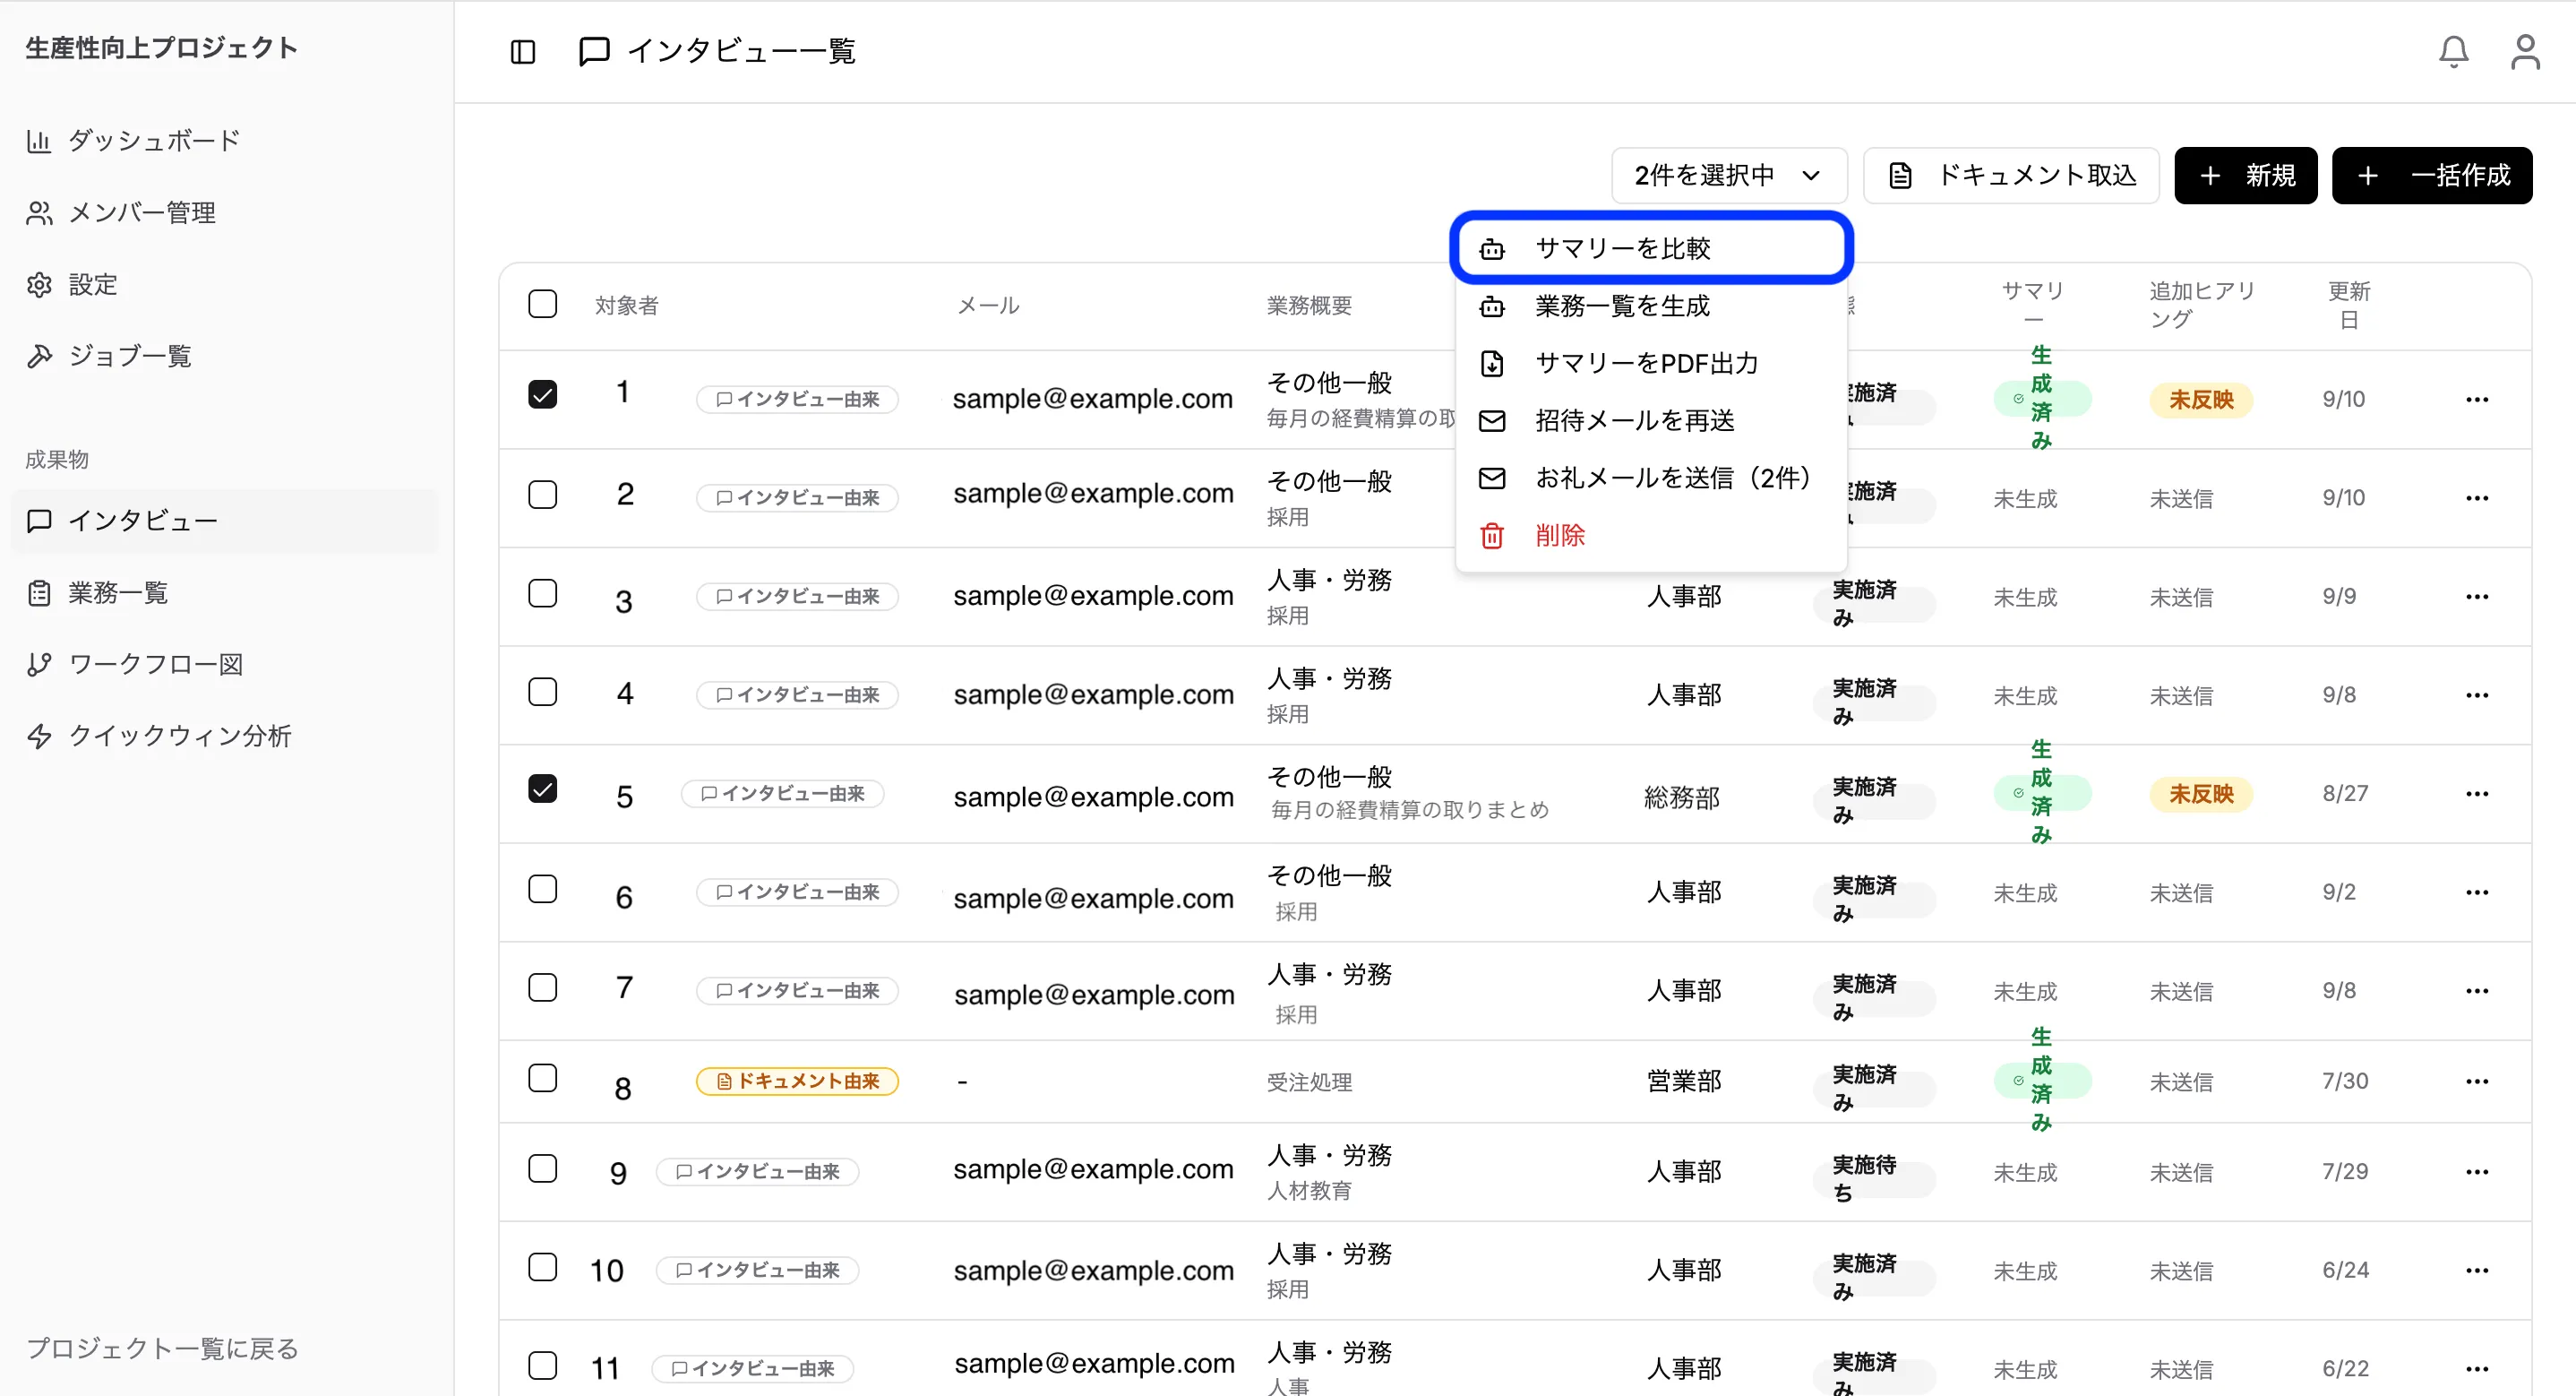Choose サマリーをPDF出力 from menu
Image resolution: width=2576 pixels, height=1396 pixels.
[x=1651, y=363]
